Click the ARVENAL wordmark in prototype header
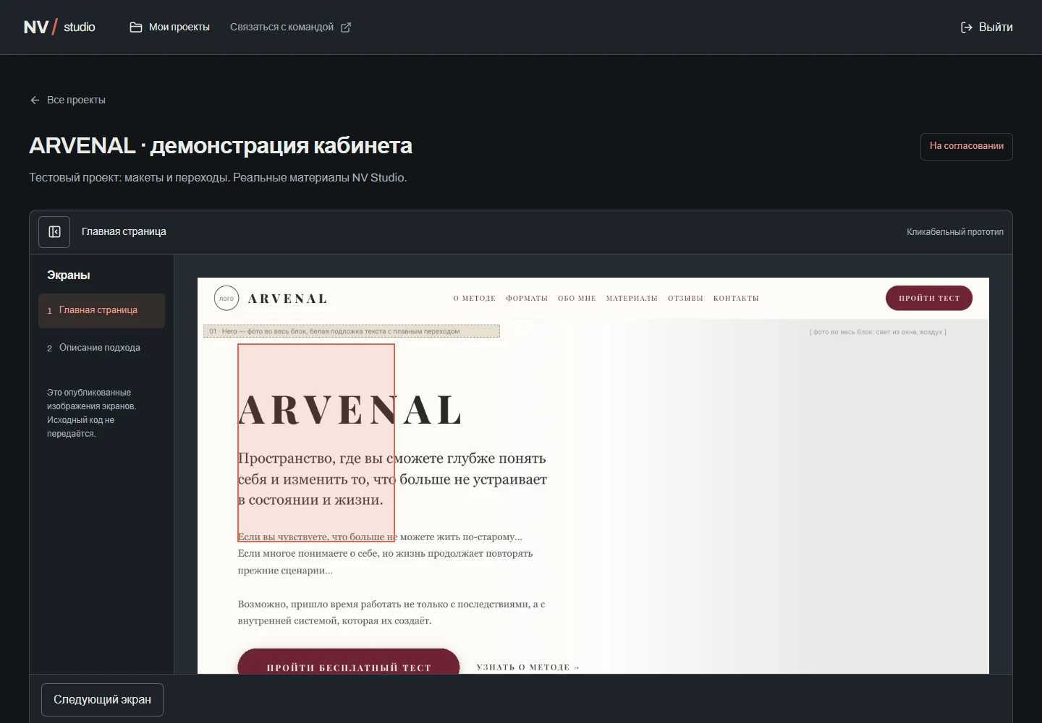Image resolution: width=1042 pixels, height=723 pixels. pyautogui.click(x=288, y=299)
